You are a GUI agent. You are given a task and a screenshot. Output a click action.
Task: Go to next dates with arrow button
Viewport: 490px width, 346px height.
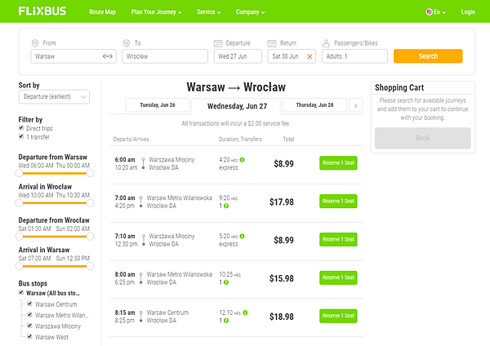[x=355, y=105]
